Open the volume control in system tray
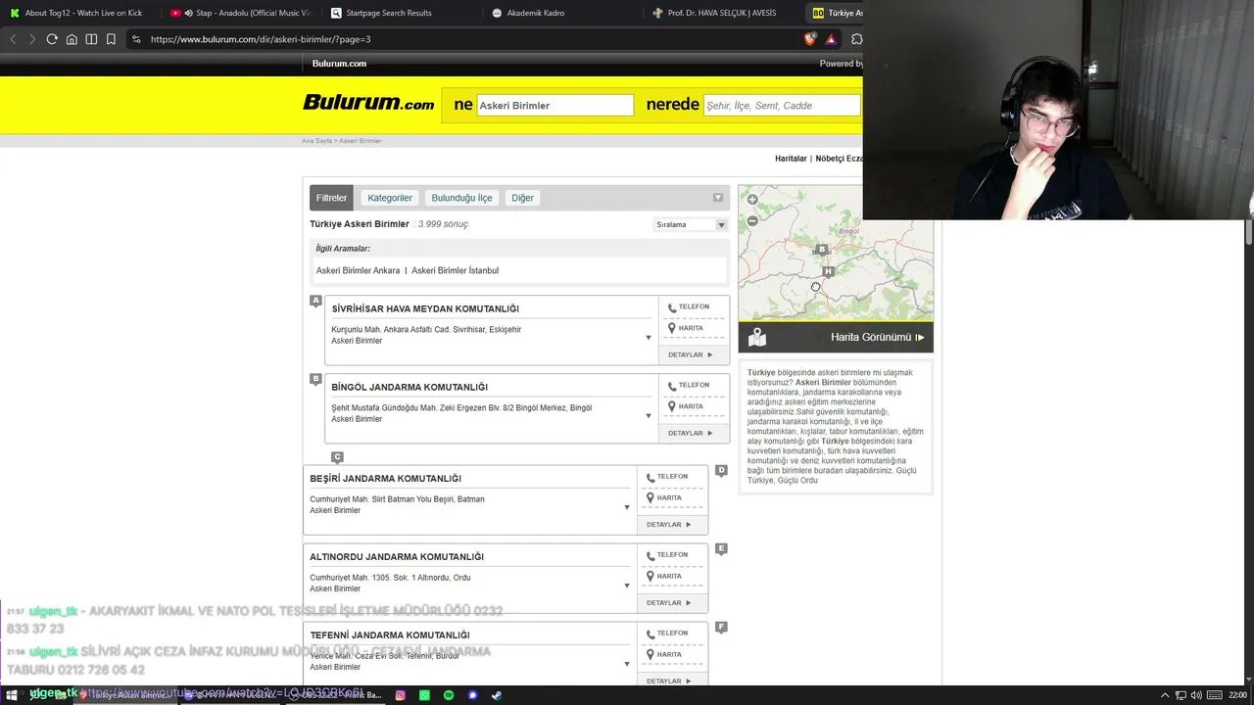This screenshot has width=1254, height=705. click(1195, 695)
